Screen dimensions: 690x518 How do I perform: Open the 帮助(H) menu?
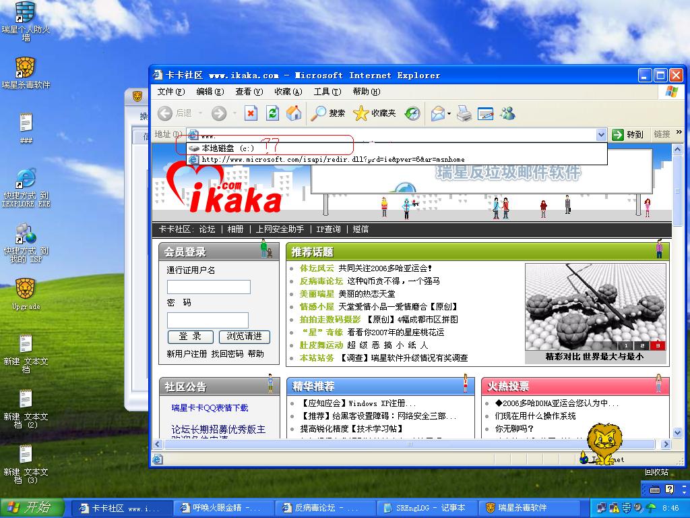[x=366, y=92]
